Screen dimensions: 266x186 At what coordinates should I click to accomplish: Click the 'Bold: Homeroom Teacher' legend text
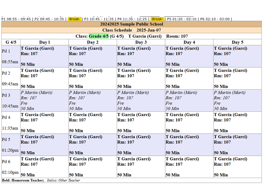coord(23,180)
